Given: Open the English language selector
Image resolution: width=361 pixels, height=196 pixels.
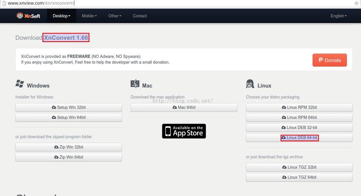Looking at the screenshot, I should 339,16.
